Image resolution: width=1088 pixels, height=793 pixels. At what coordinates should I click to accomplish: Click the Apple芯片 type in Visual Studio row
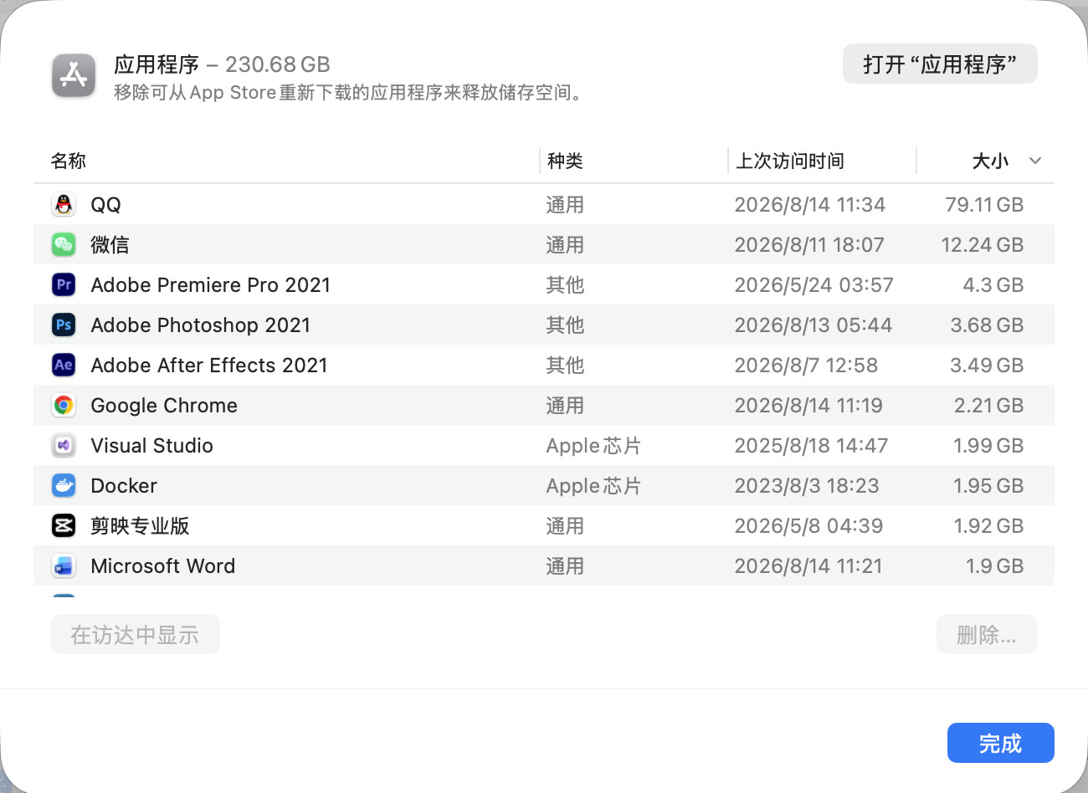(x=593, y=445)
